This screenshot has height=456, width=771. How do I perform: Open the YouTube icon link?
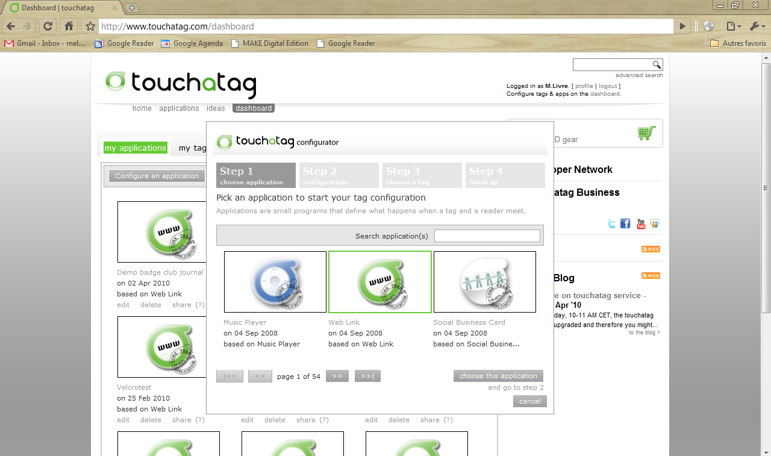[641, 223]
